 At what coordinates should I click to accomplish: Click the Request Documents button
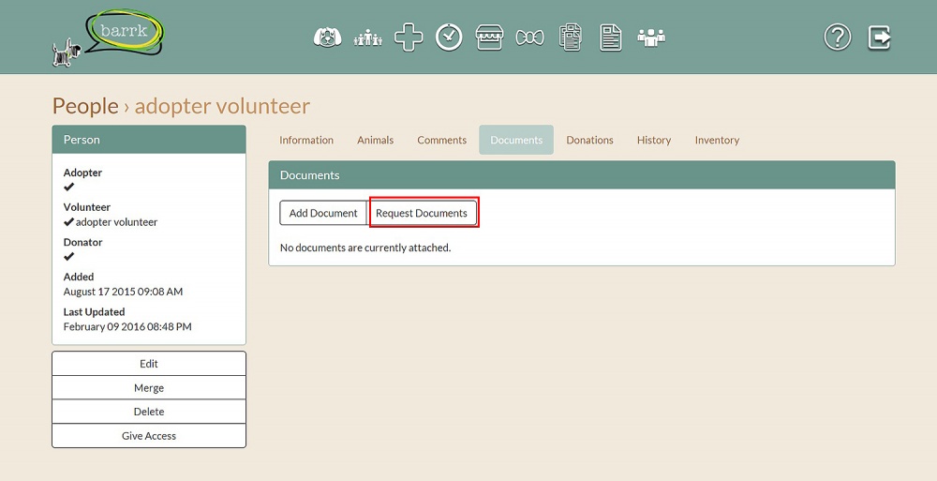click(x=422, y=213)
